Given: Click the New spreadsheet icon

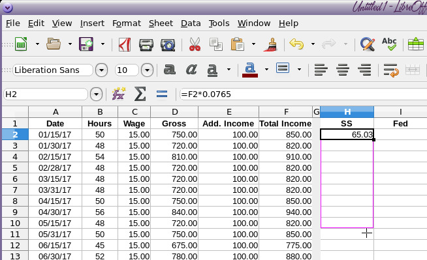Looking at the screenshot, I should click(21, 44).
